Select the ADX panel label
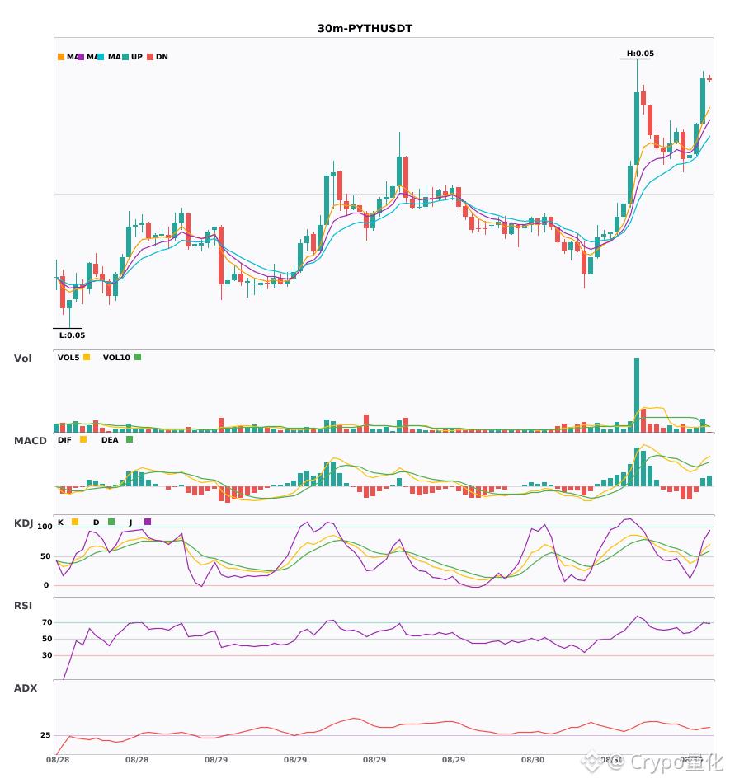Screen dimensions: 730x783 click(26, 688)
